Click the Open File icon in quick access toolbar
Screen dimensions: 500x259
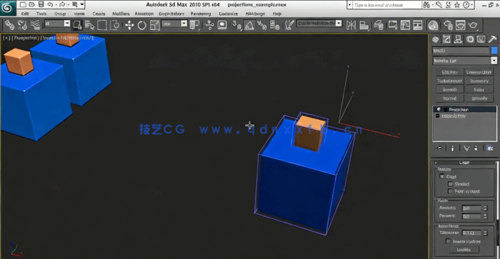[x=31, y=4]
